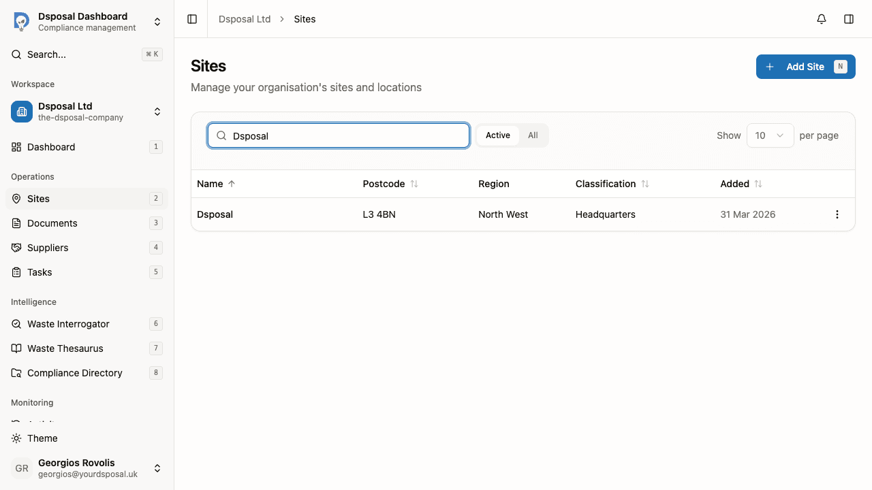Click the site search input field

[x=339, y=135]
